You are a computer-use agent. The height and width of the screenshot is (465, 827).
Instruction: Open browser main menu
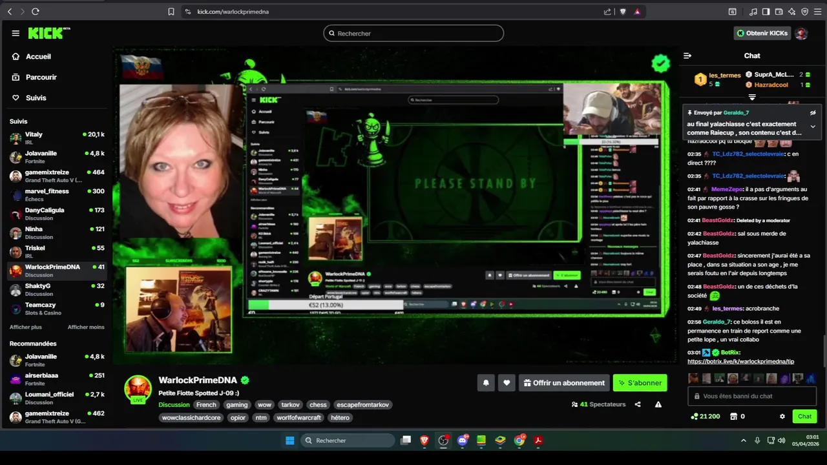point(818,12)
